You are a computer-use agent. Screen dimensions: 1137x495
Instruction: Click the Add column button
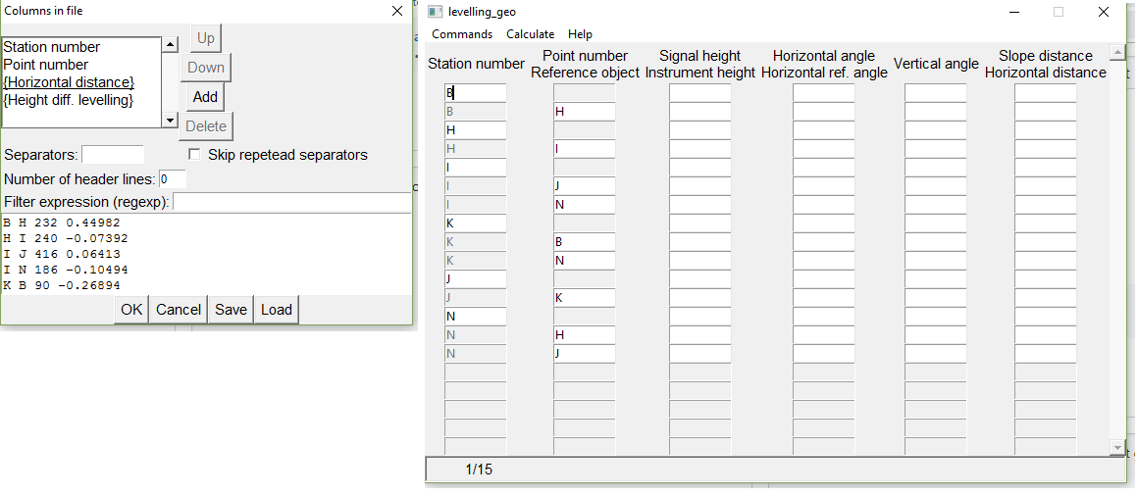click(x=206, y=96)
